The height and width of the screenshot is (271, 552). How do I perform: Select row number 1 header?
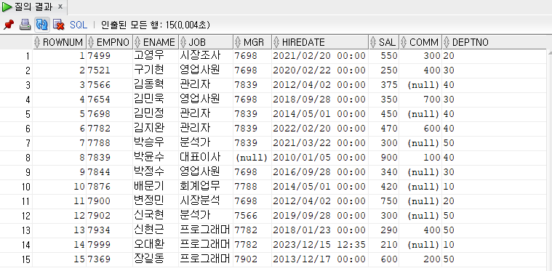point(16,55)
